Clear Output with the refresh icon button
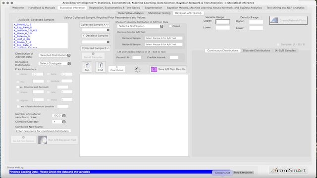Viewport: 317px width, 178px height. point(117,69)
